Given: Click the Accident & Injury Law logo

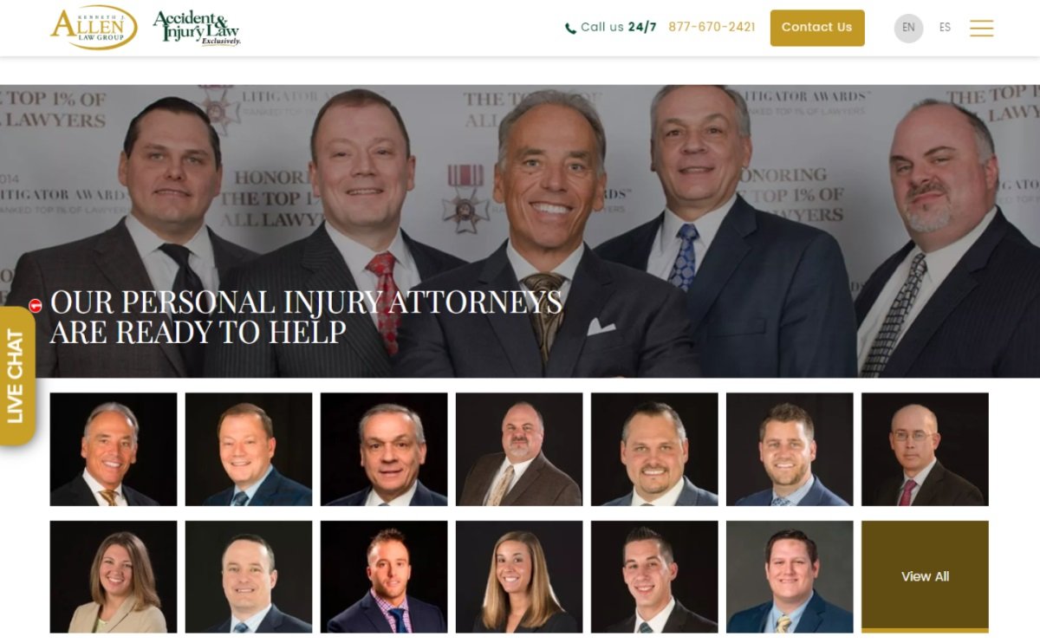Looking at the screenshot, I should [x=197, y=28].
